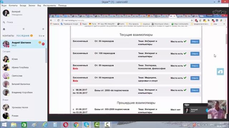The height and width of the screenshot is (128, 229).
Task: Open the Инструменты menu
Action: 49,5
